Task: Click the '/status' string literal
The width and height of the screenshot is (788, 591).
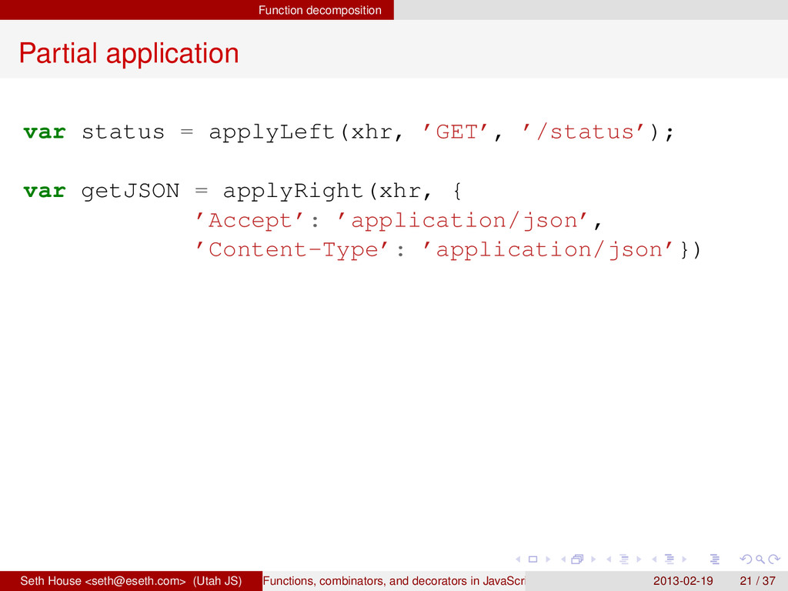Action: (x=583, y=132)
